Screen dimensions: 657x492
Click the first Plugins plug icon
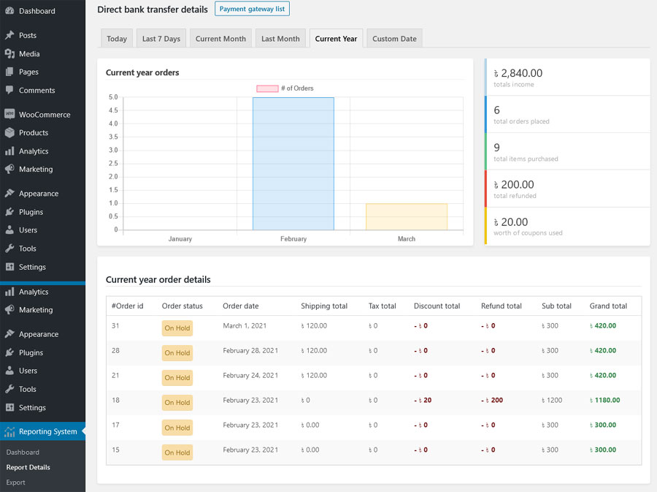9,212
